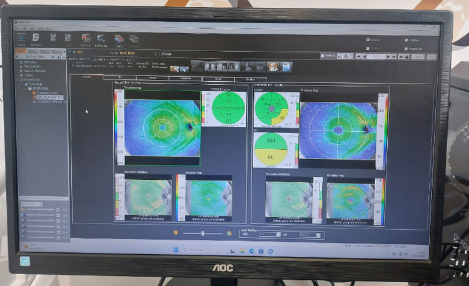Click the save floppy disk icon
Viewport: 469px width, 286px height.
coord(273,66)
